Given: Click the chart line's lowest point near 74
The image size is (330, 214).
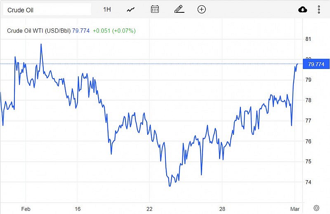Looking at the screenshot, I should click(x=170, y=186).
